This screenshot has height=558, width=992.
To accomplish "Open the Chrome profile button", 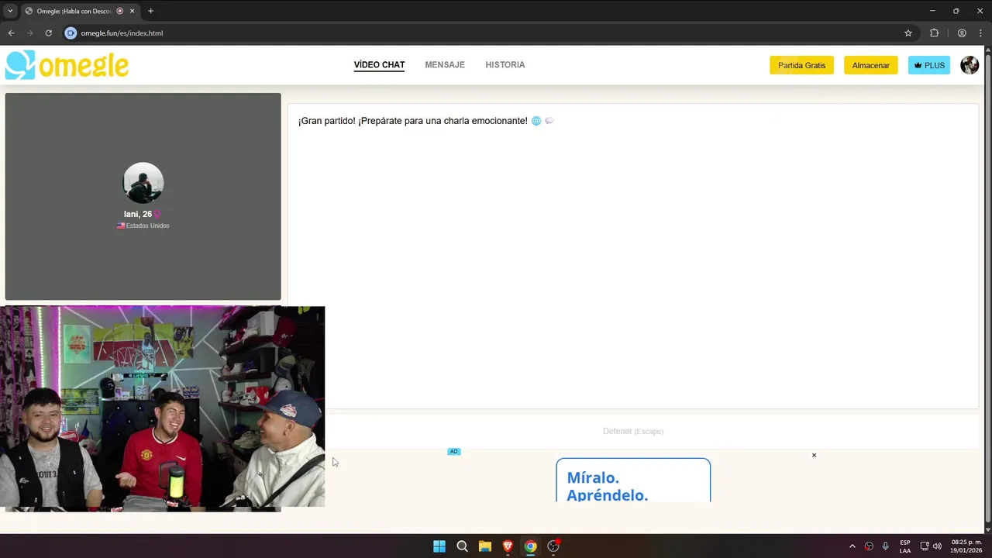I will [x=962, y=33].
